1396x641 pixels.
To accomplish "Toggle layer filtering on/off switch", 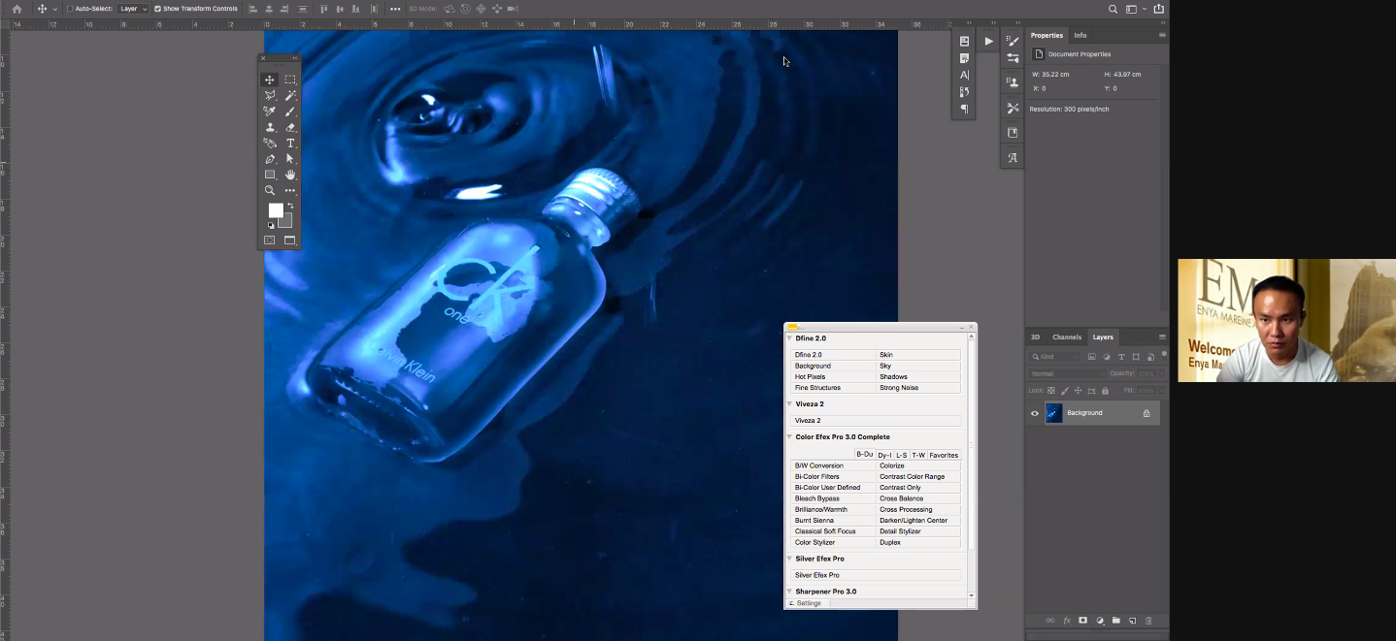I will (x=1162, y=357).
